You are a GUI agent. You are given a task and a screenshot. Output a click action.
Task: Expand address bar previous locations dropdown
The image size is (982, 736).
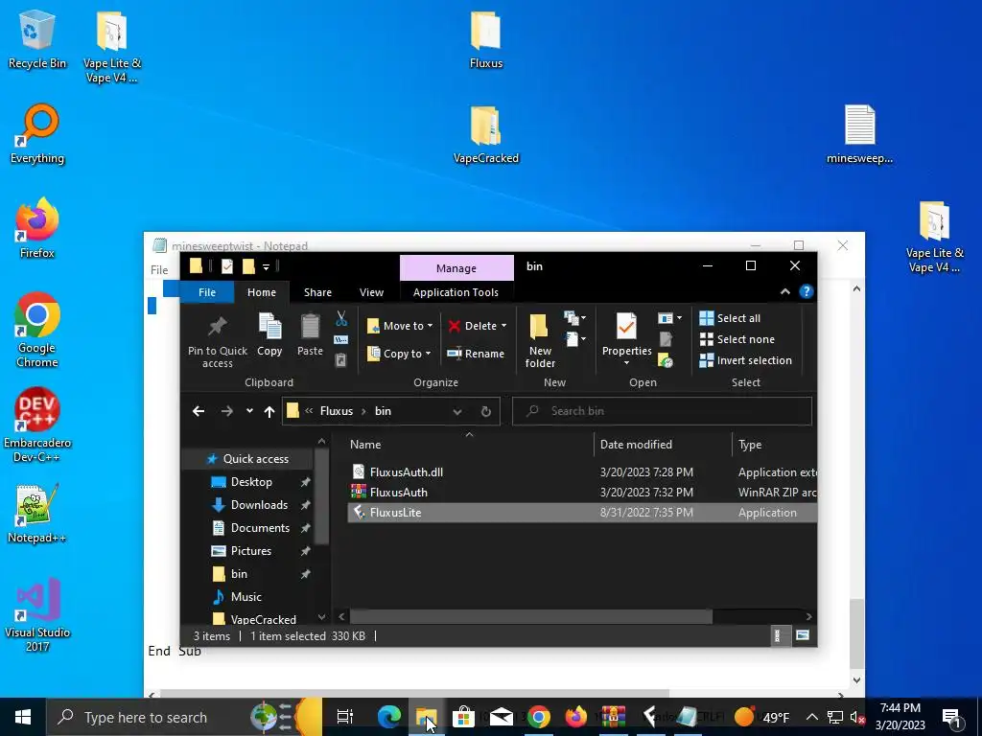(x=457, y=411)
